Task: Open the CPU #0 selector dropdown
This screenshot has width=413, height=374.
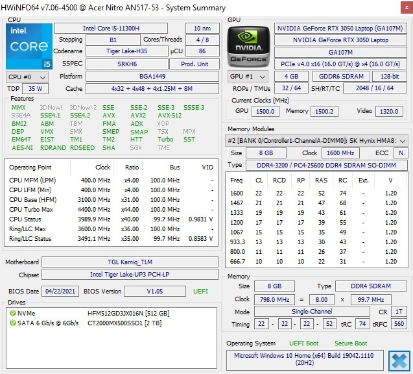Action: click(x=25, y=77)
